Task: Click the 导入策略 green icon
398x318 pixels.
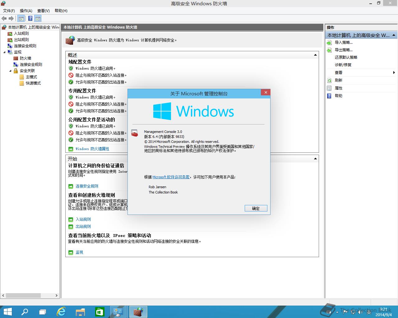Action: click(330, 43)
